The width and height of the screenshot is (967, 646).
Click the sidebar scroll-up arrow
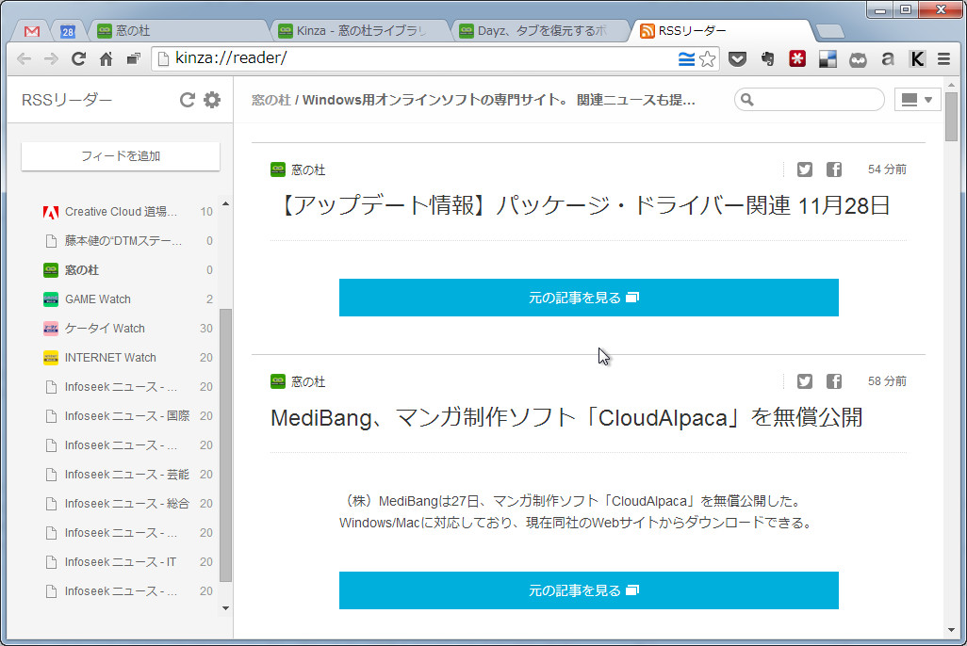225,202
